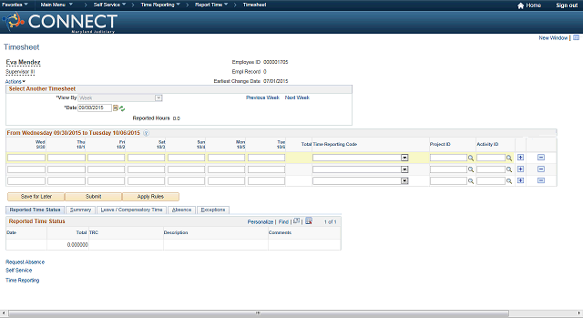Click Sign out link
Viewport: 583px width, 328px height.
coord(567,5)
